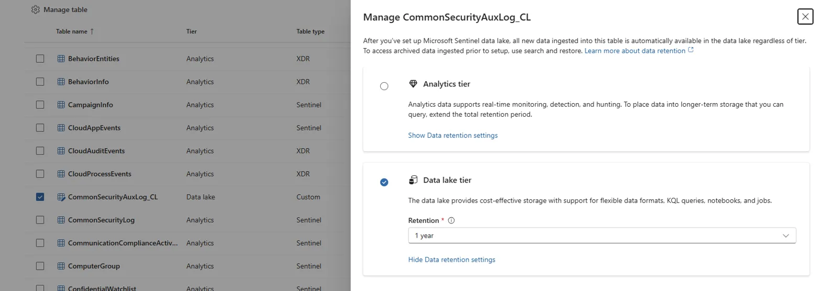The width and height of the screenshot is (821, 291).
Task: Click the Retention info icon
Action: [451, 220]
